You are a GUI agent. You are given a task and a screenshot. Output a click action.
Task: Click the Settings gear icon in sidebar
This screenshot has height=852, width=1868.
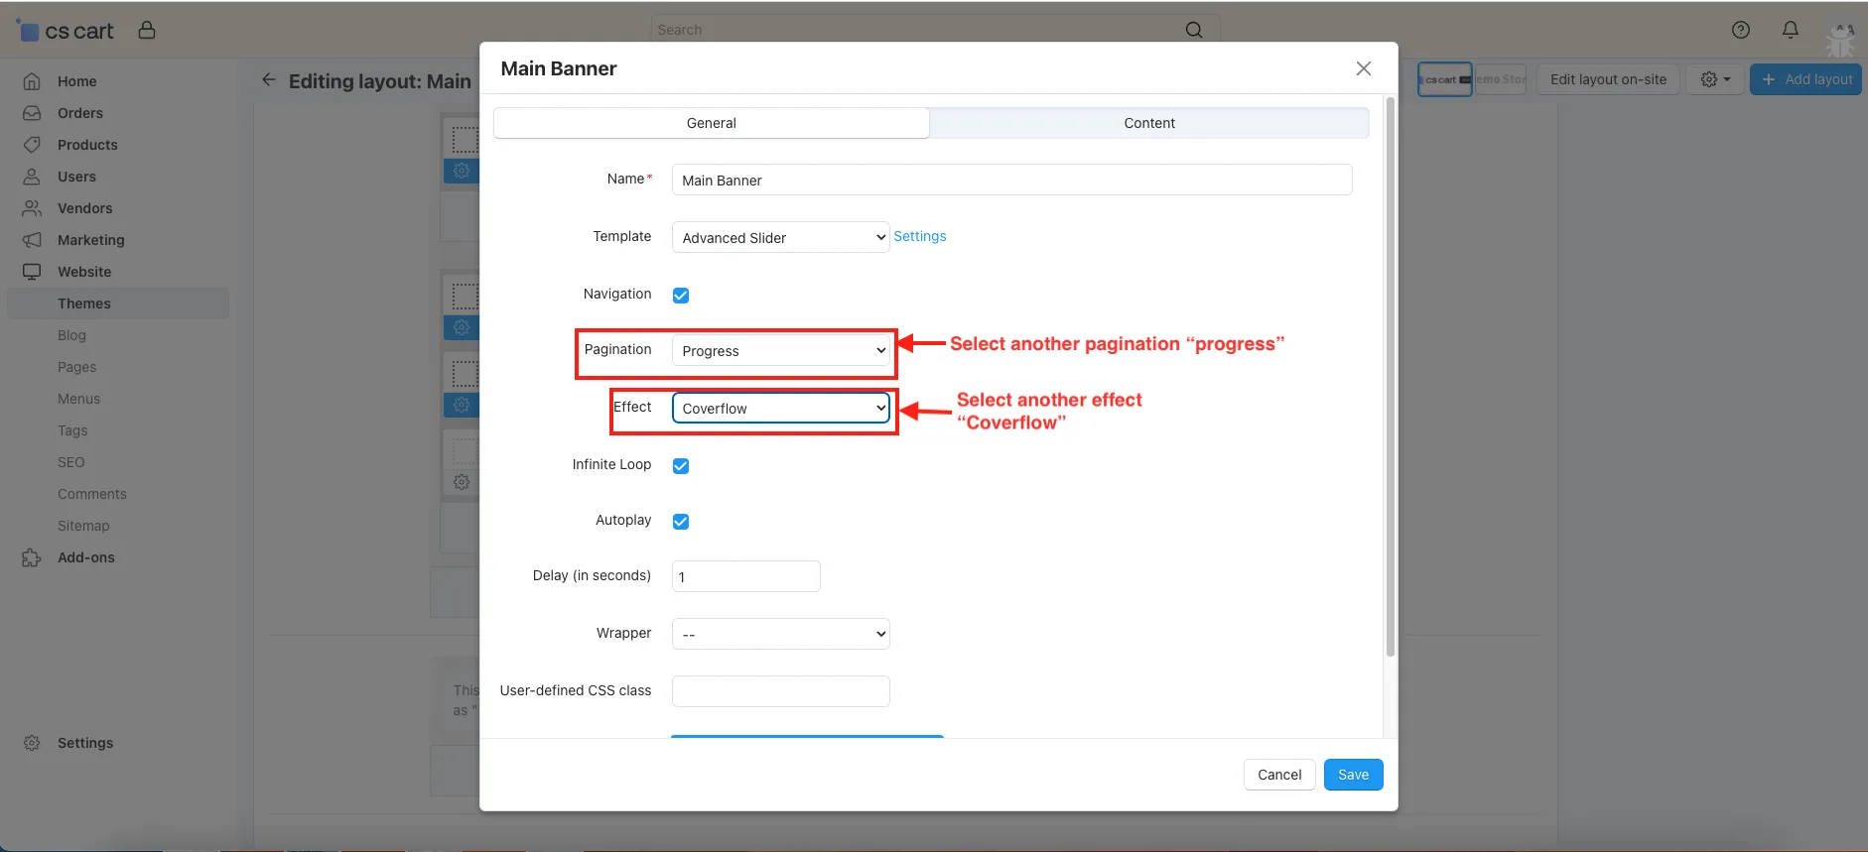pyautogui.click(x=32, y=743)
